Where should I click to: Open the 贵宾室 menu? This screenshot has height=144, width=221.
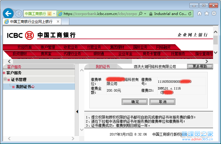[46, 54]
